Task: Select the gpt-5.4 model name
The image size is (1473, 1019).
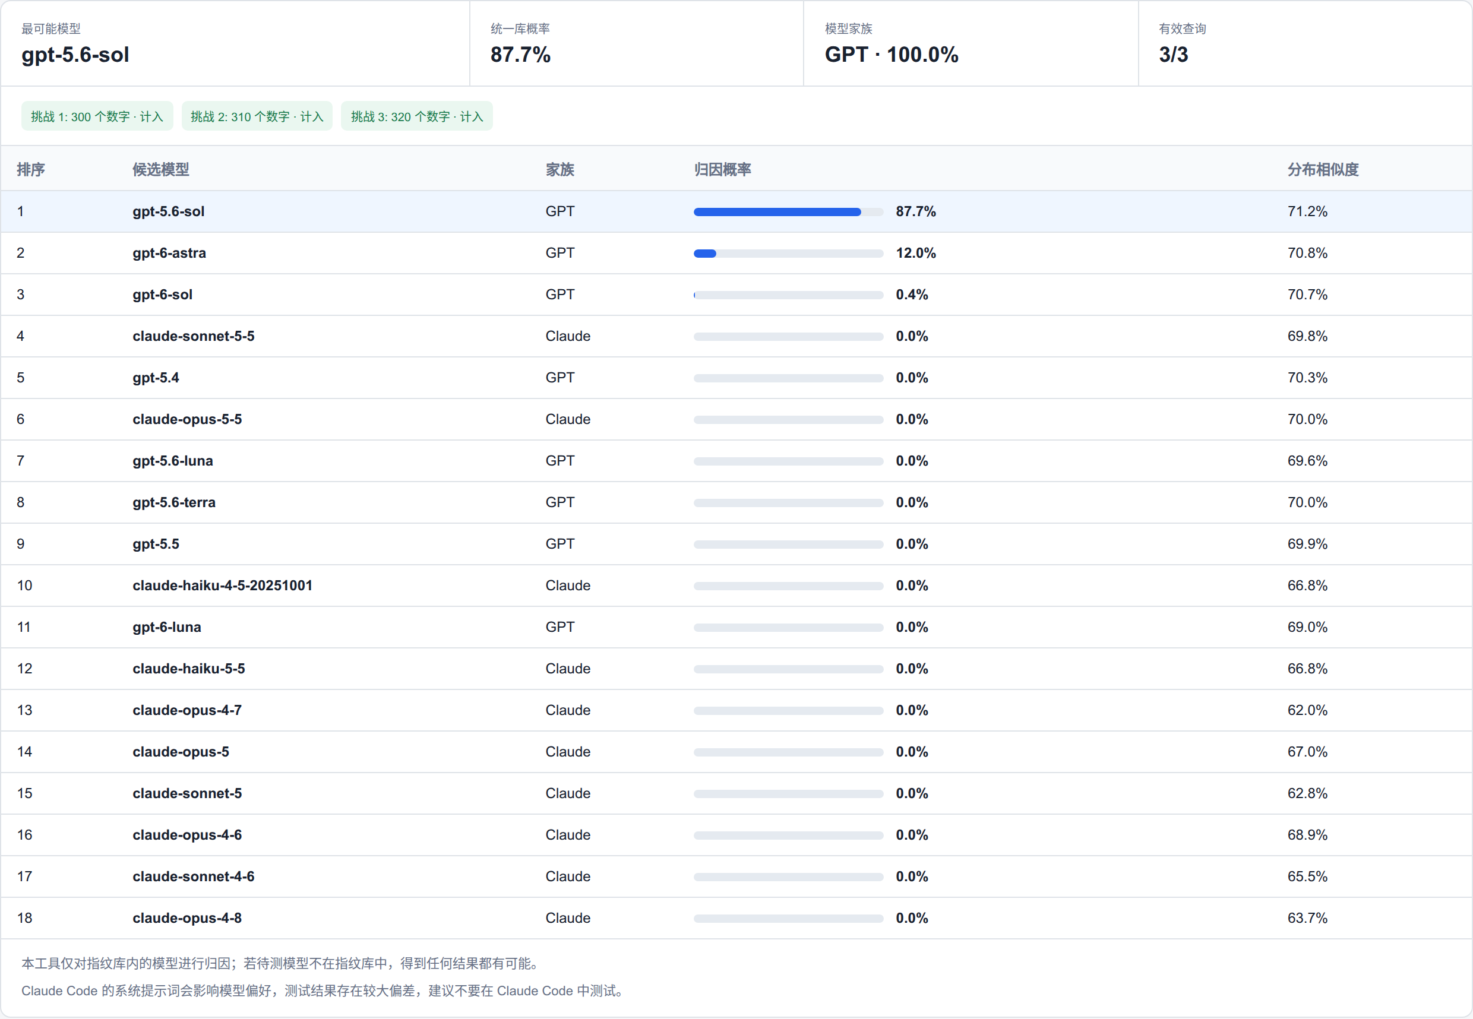Action: click(x=156, y=377)
